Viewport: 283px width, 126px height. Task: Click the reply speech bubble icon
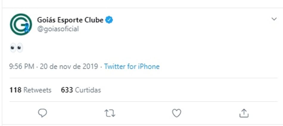coord(43,113)
